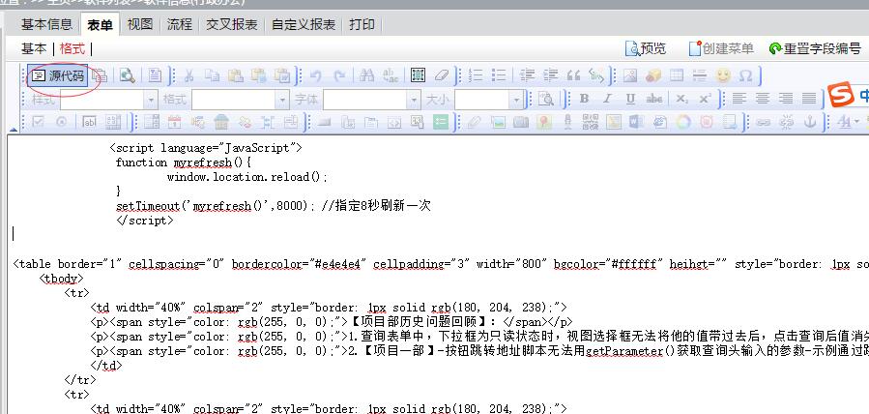Click the 预览 preview button
Image resolution: width=869 pixels, height=414 pixels.
click(x=646, y=48)
